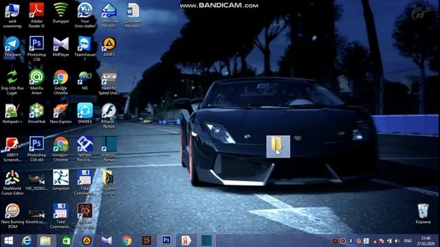Select the мой компютер desktop icon
Screen dimensions: 440x247
(x=12, y=15)
